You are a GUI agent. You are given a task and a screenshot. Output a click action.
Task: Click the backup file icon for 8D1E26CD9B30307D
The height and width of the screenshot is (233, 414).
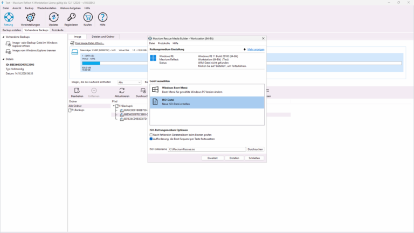click(121, 119)
